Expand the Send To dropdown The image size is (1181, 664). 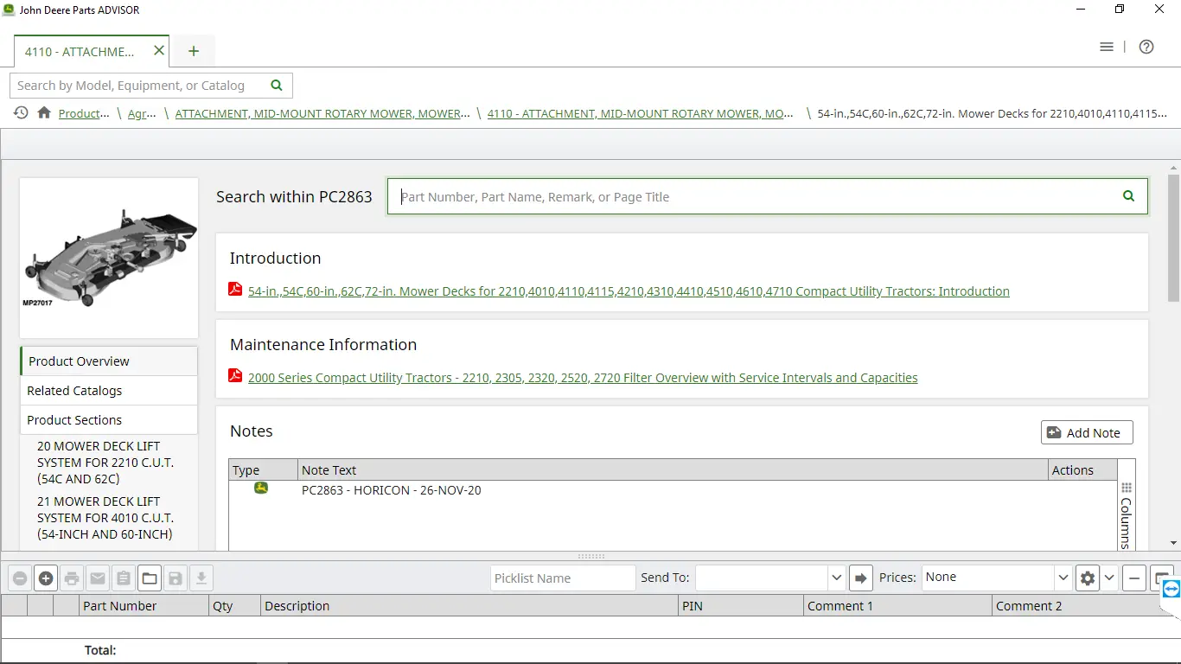pyautogui.click(x=835, y=578)
